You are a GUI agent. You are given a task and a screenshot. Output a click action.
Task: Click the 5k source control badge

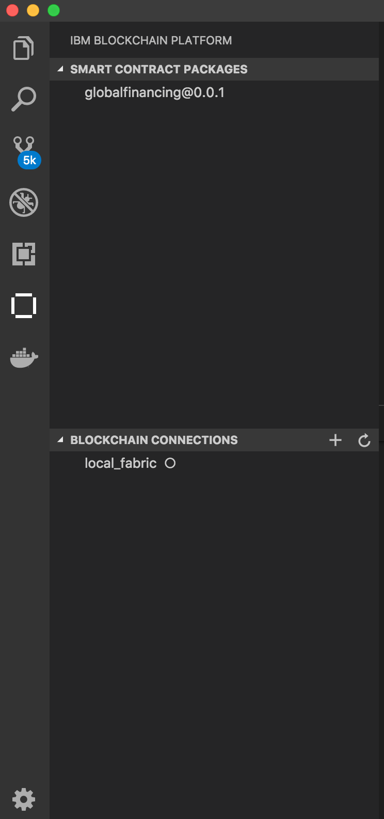coord(29,160)
